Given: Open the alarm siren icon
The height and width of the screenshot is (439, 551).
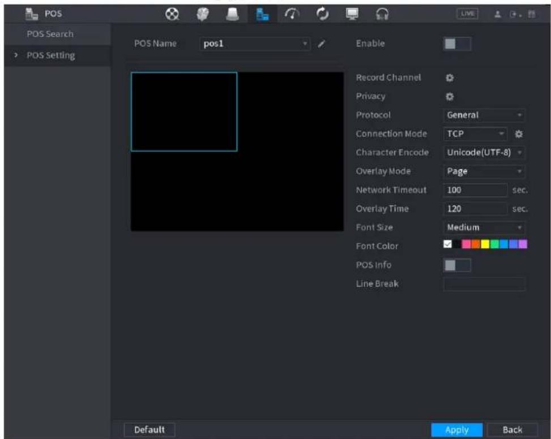Looking at the screenshot, I should tap(232, 14).
